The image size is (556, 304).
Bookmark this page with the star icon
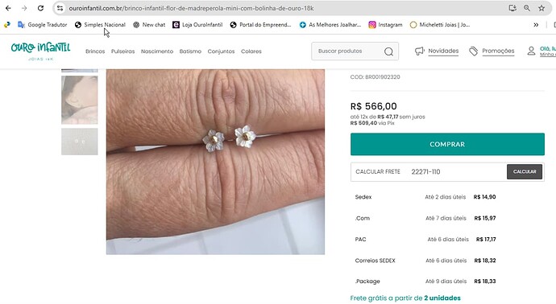541,8
